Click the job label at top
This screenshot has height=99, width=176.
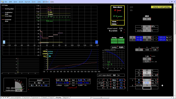coord(131,7)
